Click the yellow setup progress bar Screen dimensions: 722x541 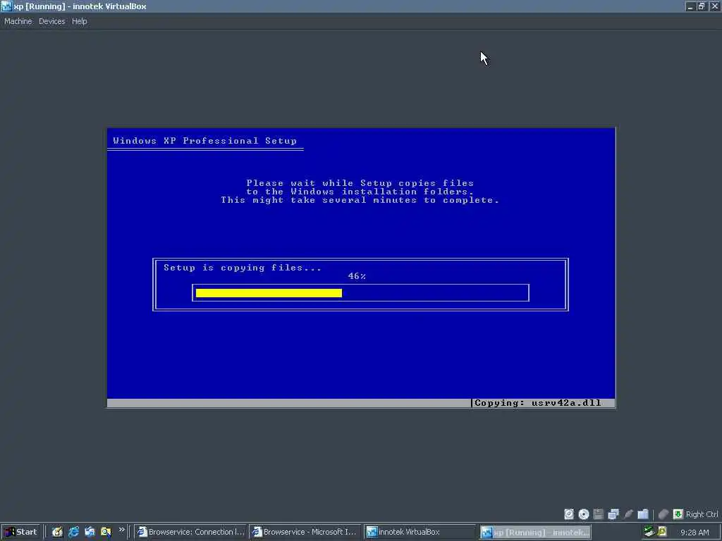click(x=269, y=293)
